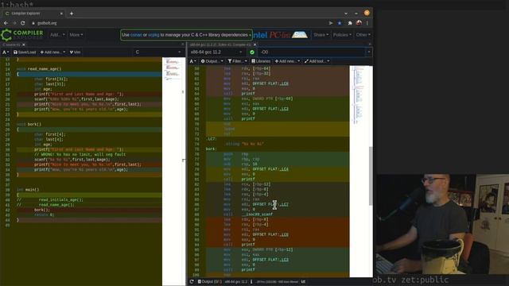This screenshot has height=286, width=509.
Task: Click the browser back arrow
Action: click(x=6, y=23)
